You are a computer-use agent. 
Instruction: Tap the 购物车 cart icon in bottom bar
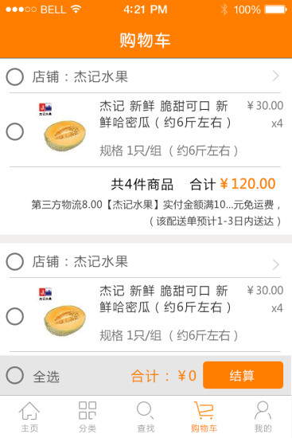point(204,410)
